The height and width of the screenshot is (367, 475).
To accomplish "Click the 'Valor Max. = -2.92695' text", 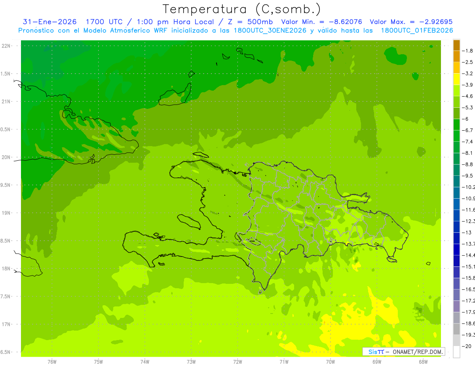I will point(411,22).
